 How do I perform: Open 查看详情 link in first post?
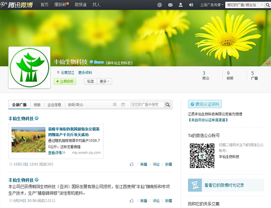[57, 153]
